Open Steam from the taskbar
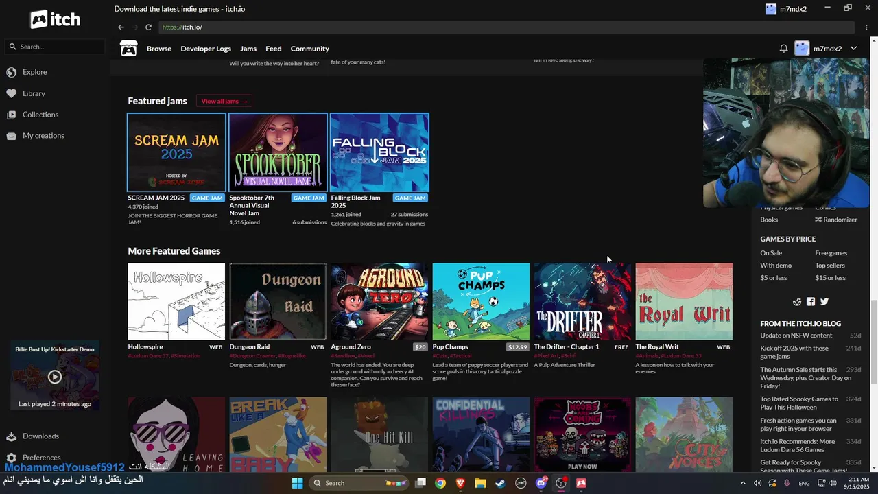Viewport: 878px width, 494px height. [x=501, y=483]
